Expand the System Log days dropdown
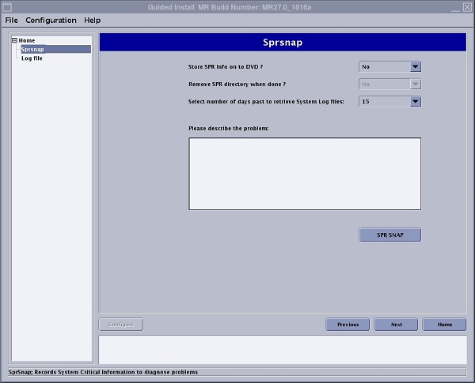The width and height of the screenshot is (475, 383). 389,101
